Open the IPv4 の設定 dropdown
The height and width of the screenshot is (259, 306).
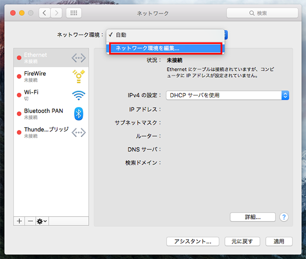pos(227,95)
